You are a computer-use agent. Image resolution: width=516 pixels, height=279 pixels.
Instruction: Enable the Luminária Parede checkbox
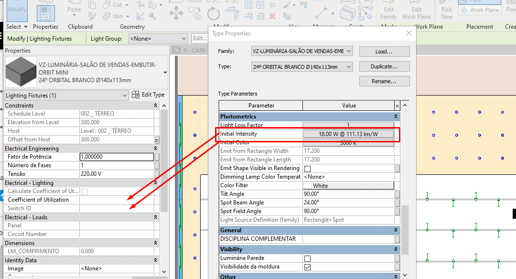tap(307, 258)
